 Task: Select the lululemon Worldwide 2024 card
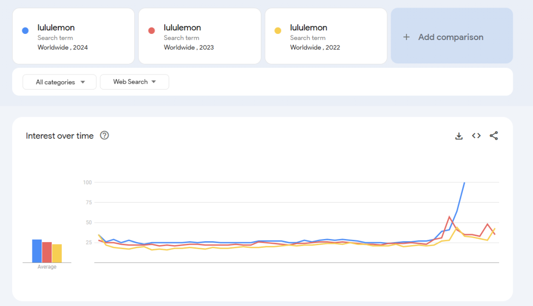pos(73,36)
